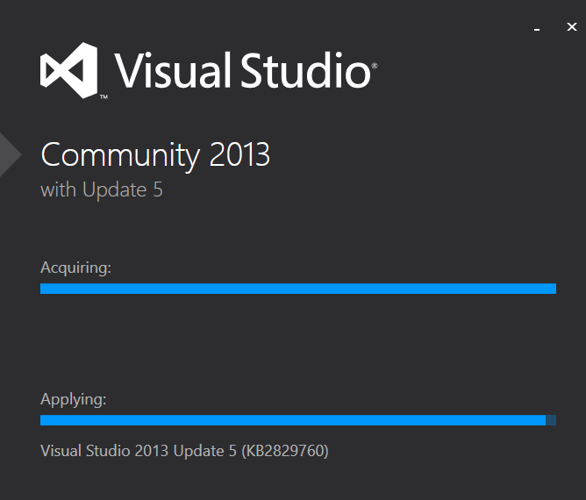586x500 pixels.
Task: Click the Visual Studio infinity logo
Action: click(68, 70)
